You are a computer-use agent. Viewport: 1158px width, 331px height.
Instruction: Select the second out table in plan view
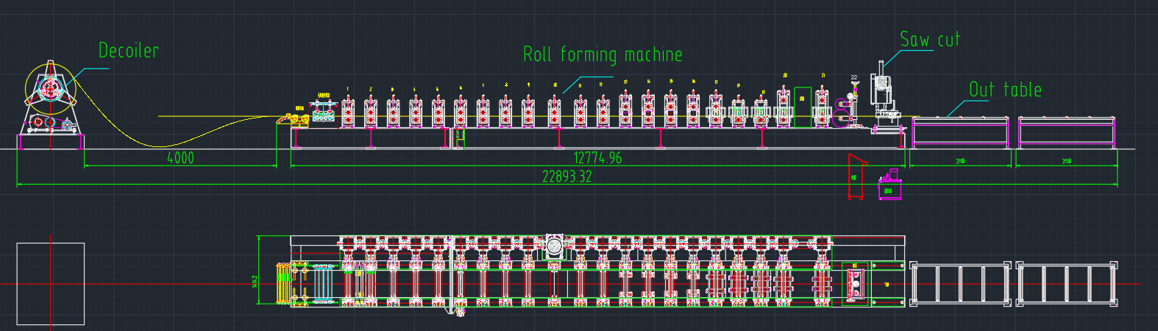(1067, 284)
